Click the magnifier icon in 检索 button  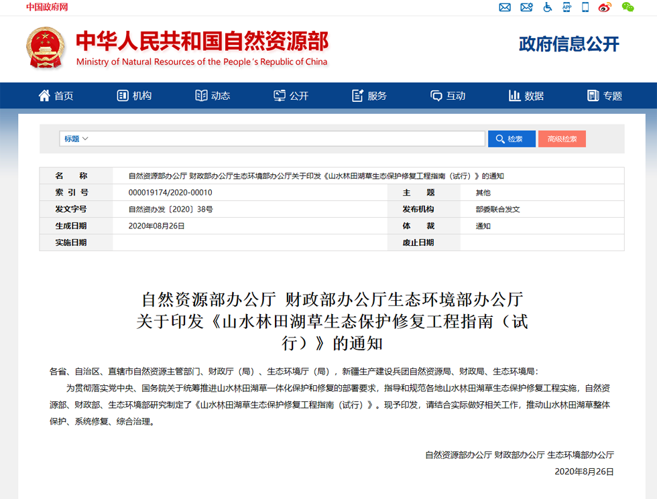click(500, 139)
